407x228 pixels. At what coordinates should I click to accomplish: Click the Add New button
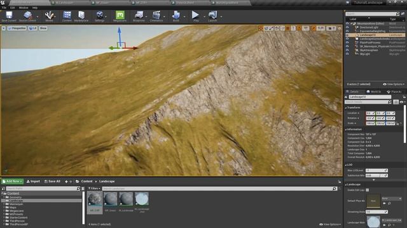(x=12, y=182)
